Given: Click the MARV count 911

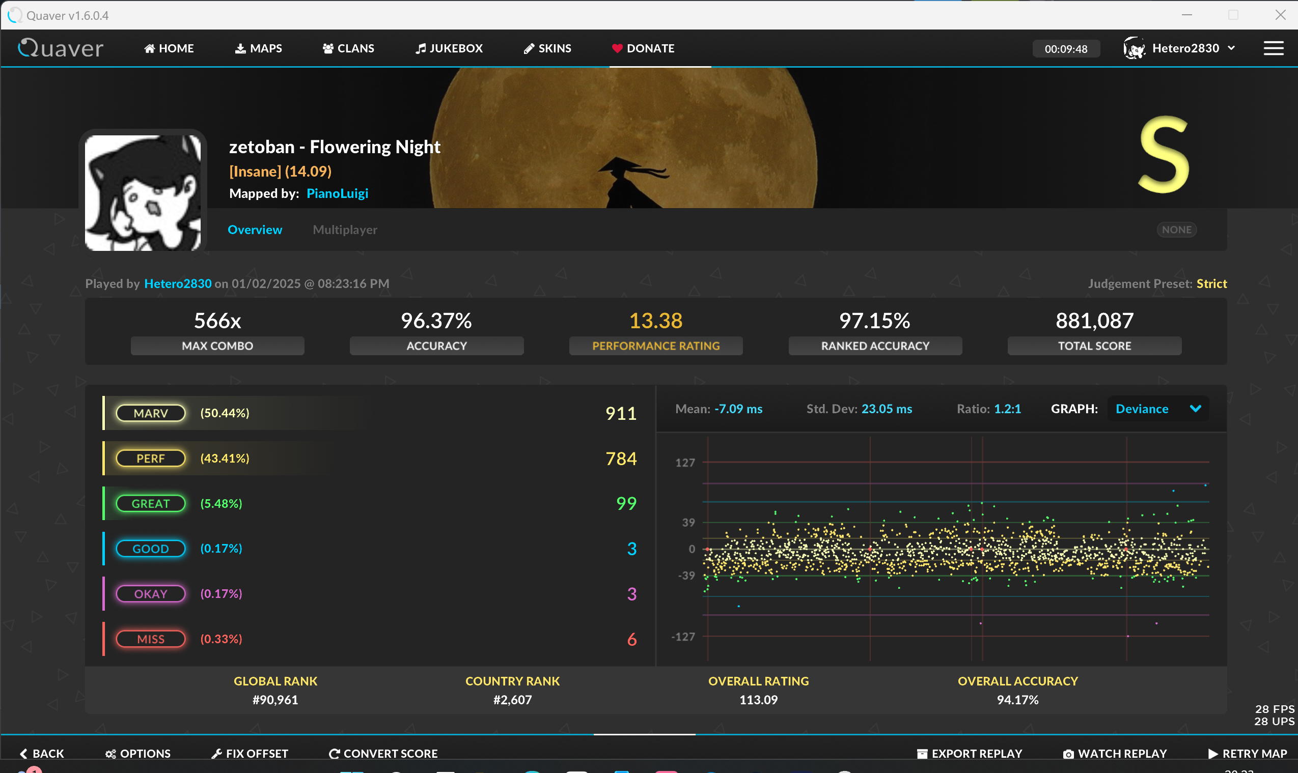Looking at the screenshot, I should click(x=621, y=413).
